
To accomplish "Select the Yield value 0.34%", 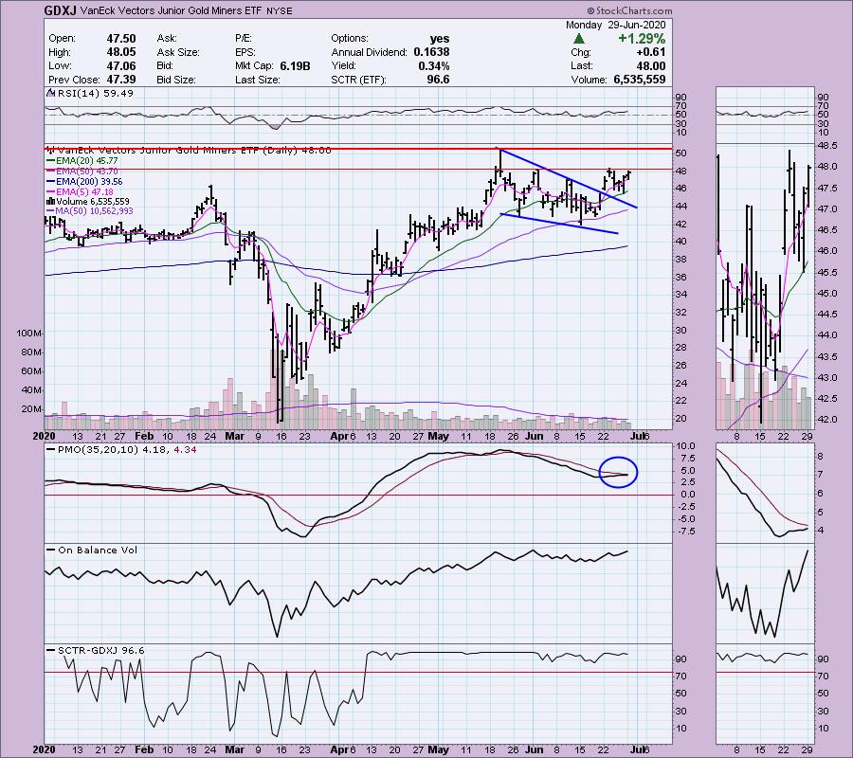I will pyautogui.click(x=434, y=65).
